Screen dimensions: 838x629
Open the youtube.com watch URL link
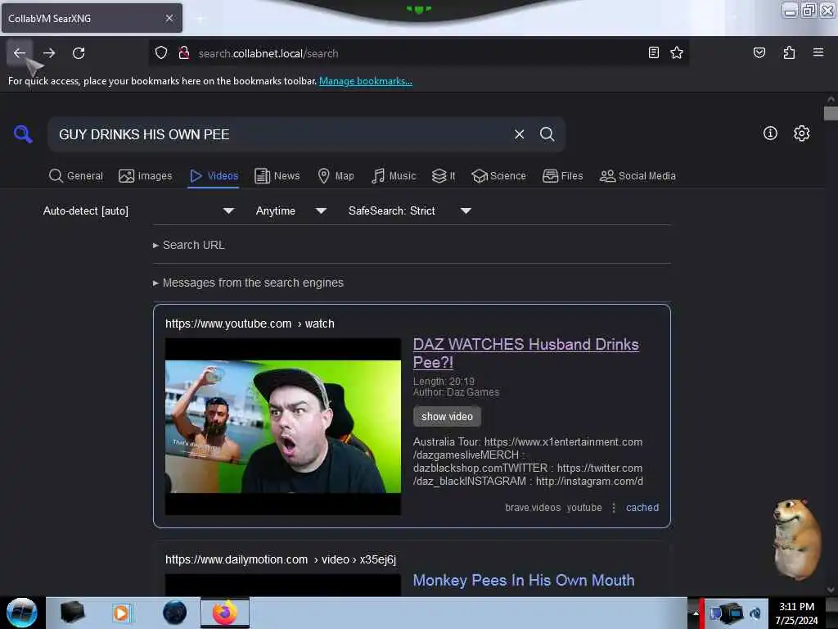pyautogui.click(x=250, y=324)
